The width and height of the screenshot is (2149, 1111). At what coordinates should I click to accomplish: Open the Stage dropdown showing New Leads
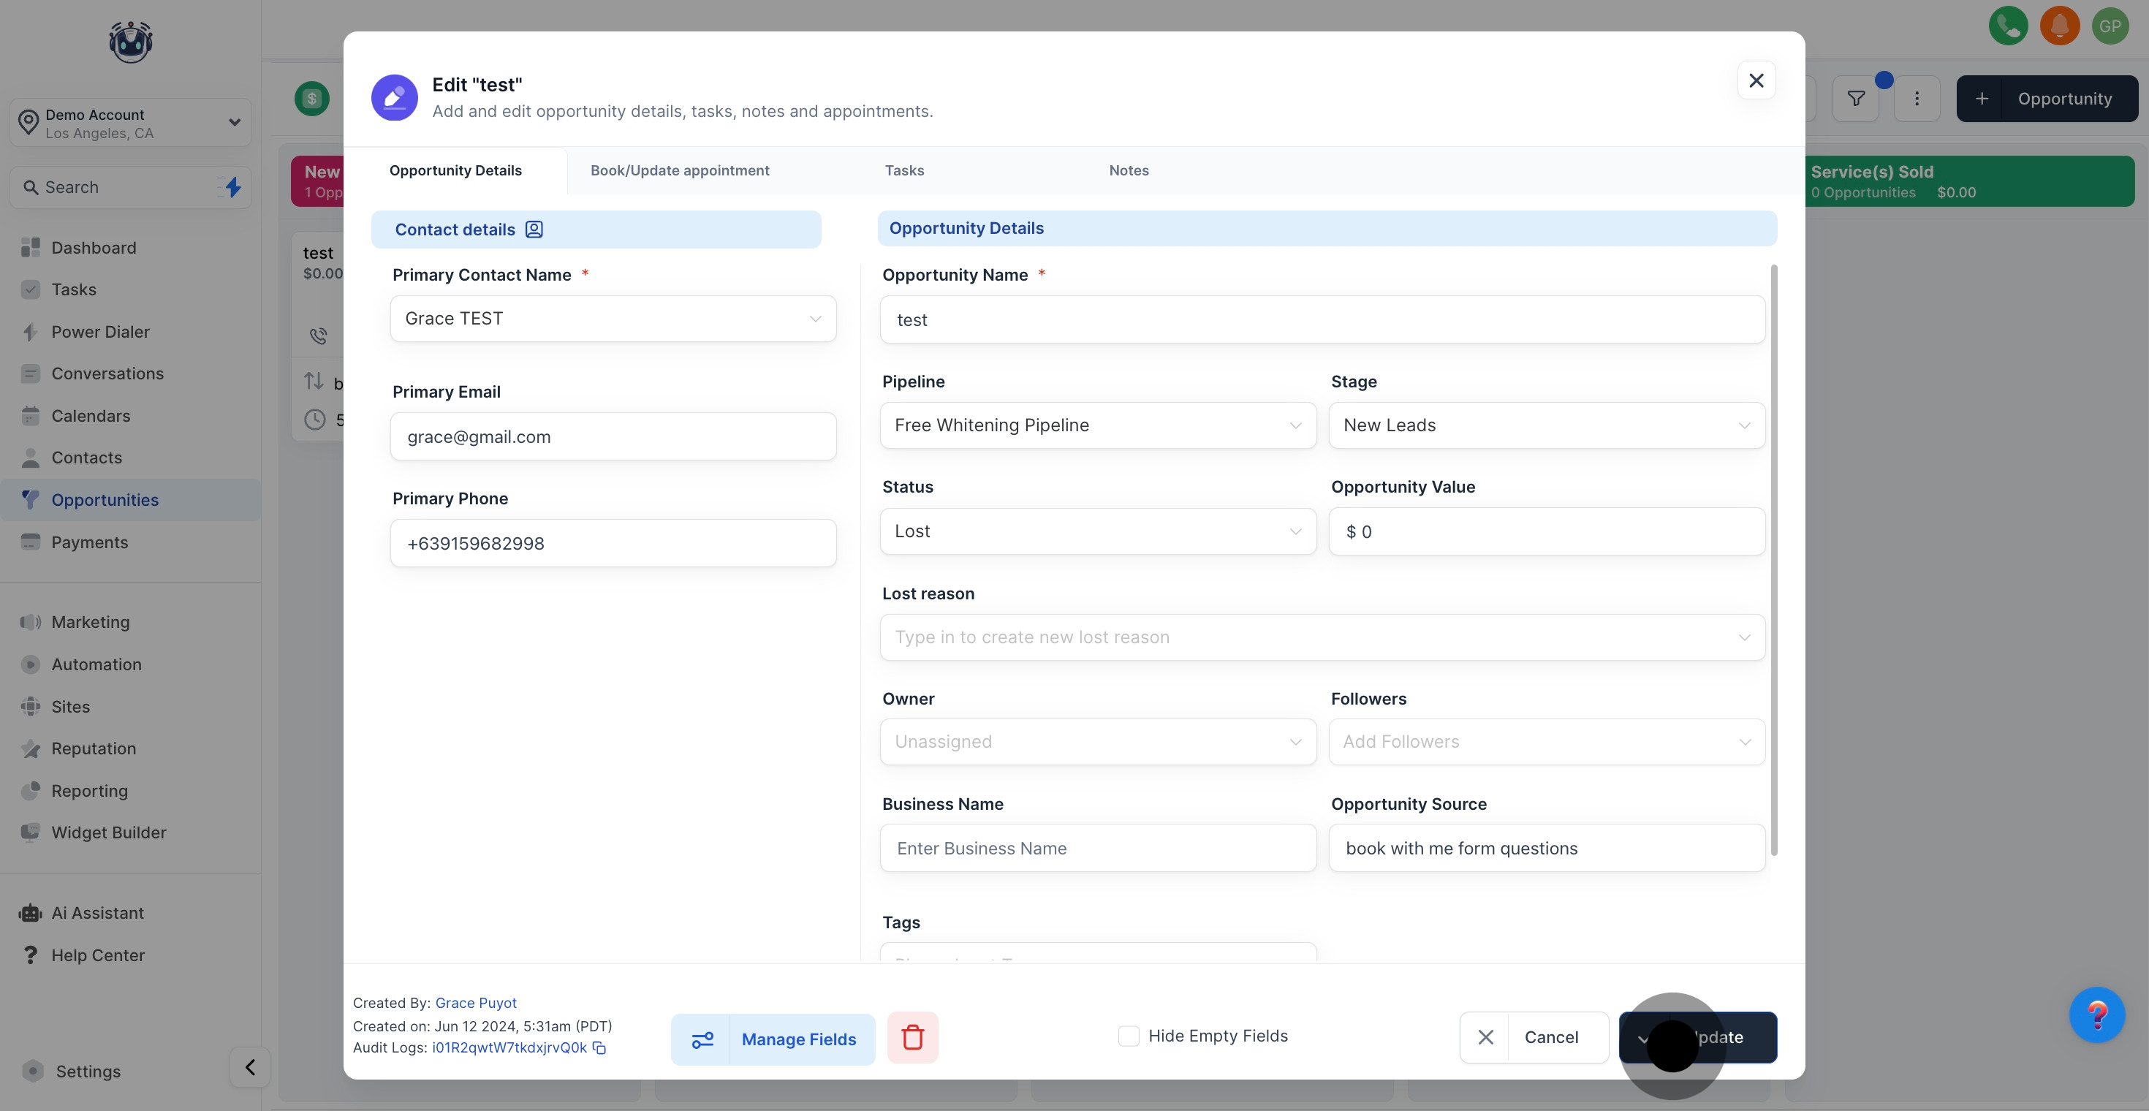click(1546, 425)
